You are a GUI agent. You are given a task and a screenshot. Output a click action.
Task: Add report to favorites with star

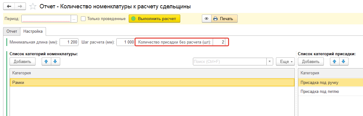click(x=33, y=6)
